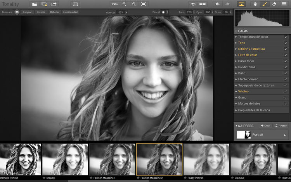This screenshot has height=182, width=291.
Task: Click the fit to screen icon
Action: [144, 4]
